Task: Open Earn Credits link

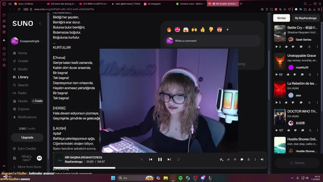Action: tap(27, 149)
